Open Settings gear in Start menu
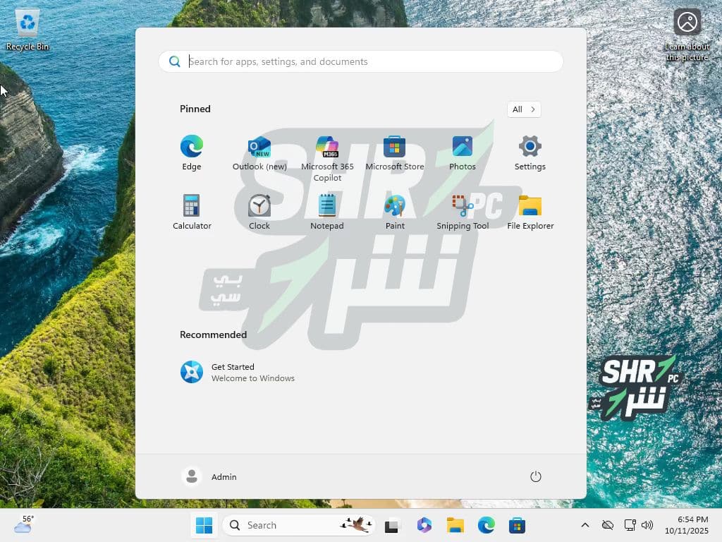The height and width of the screenshot is (542, 722). point(530,147)
